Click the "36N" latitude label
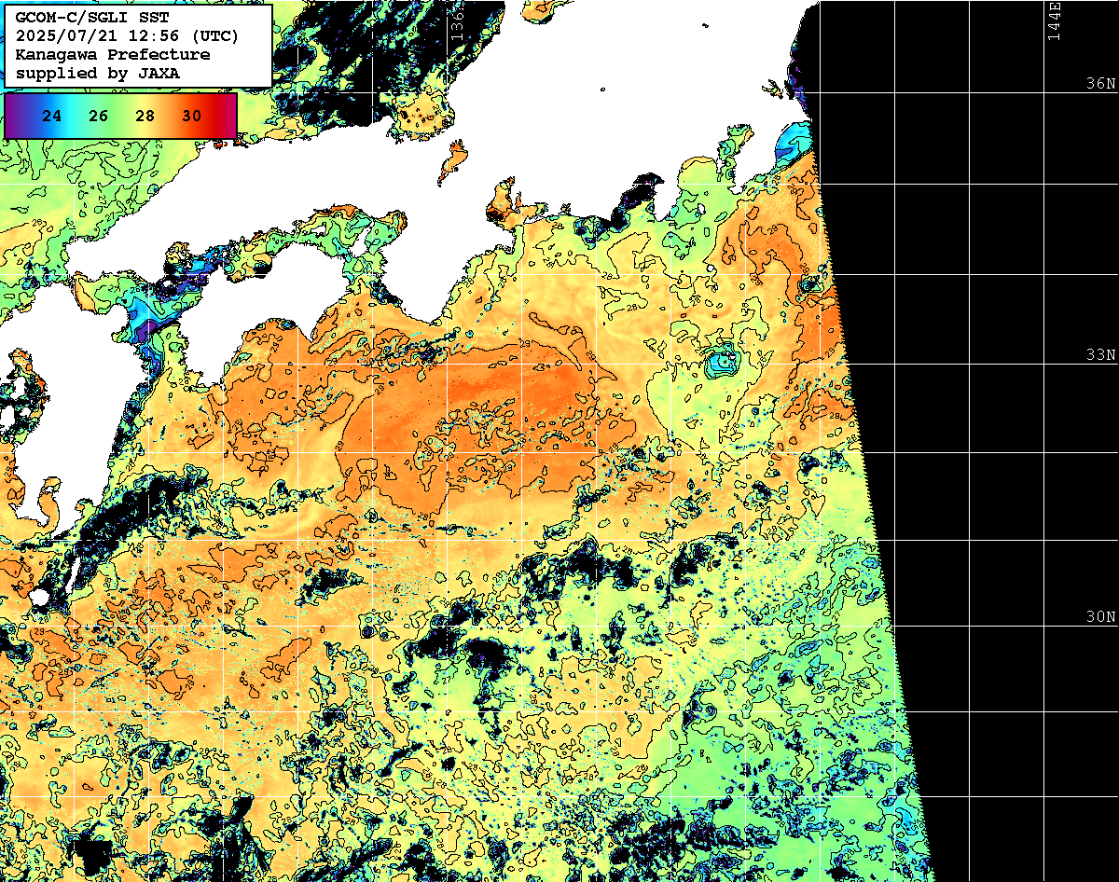The width and height of the screenshot is (1119, 882). coord(1100,83)
